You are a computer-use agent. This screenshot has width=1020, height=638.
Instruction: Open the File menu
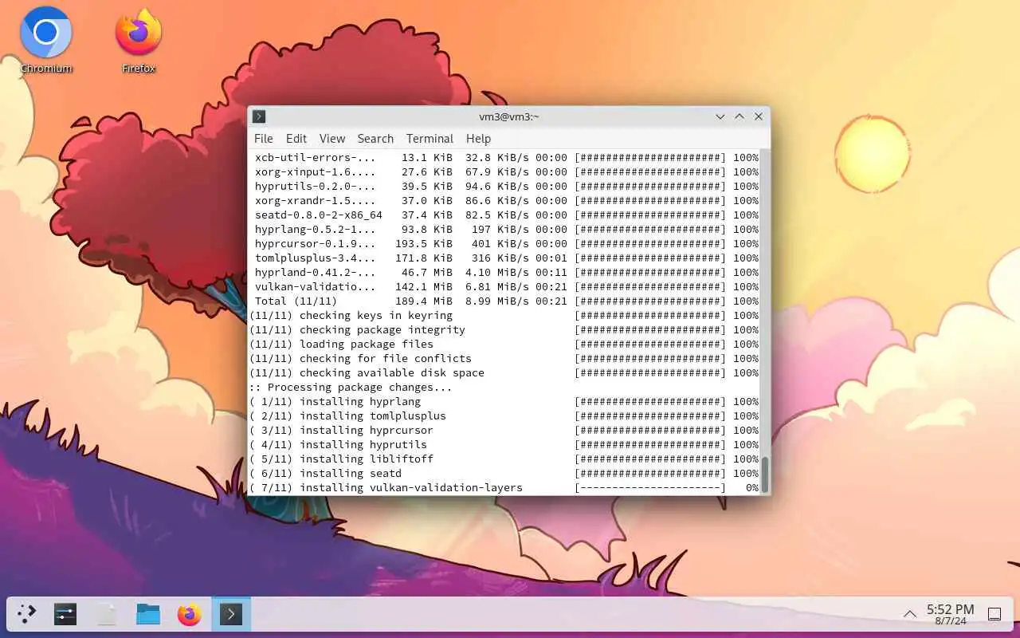tap(263, 139)
